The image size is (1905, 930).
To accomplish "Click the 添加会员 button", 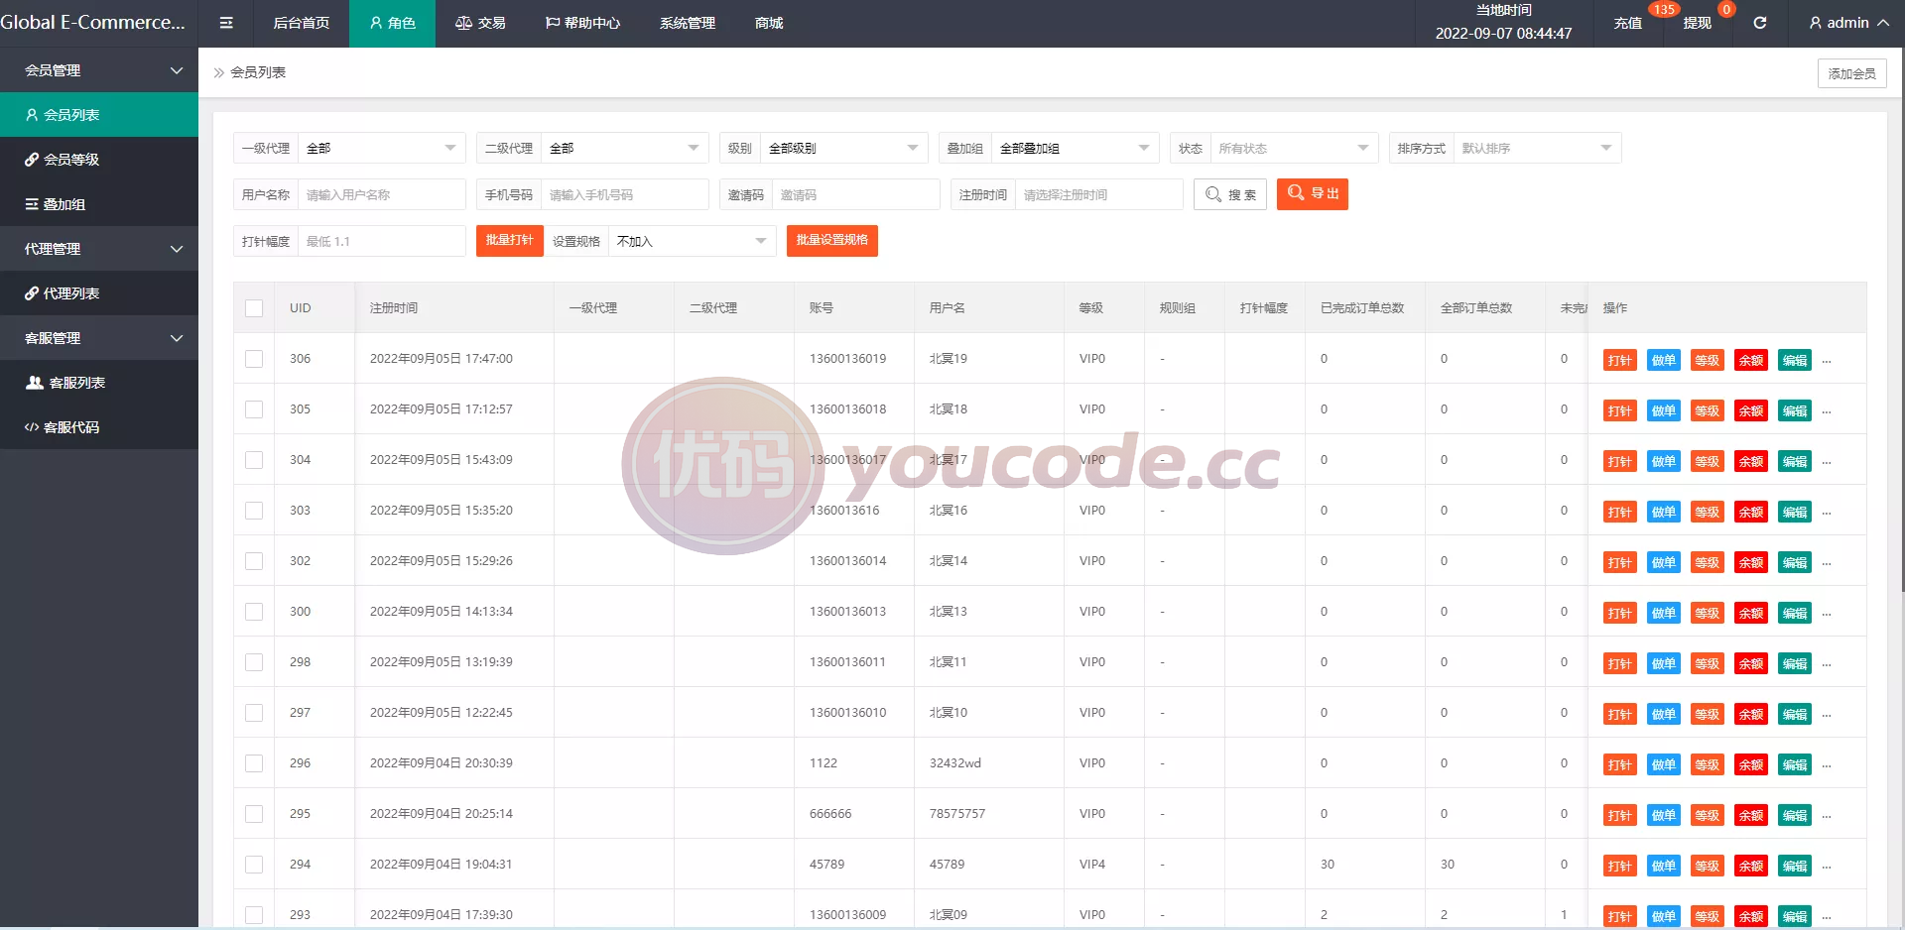I will pyautogui.click(x=1852, y=73).
